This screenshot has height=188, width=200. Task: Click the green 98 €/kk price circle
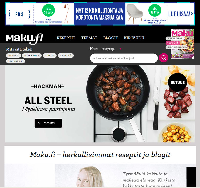pos(155,10)
